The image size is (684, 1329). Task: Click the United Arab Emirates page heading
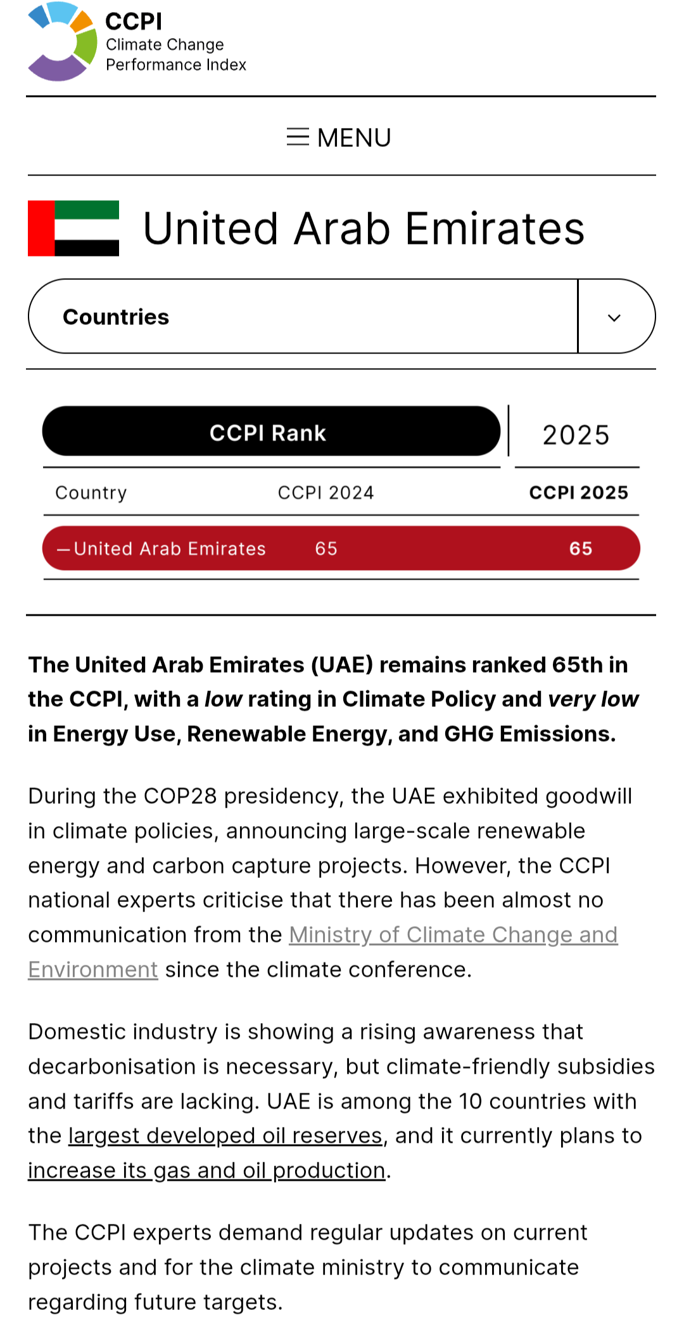click(364, 229)
